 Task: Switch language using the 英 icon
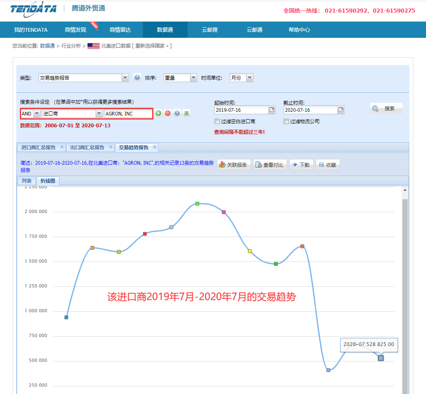coord(186,113)
